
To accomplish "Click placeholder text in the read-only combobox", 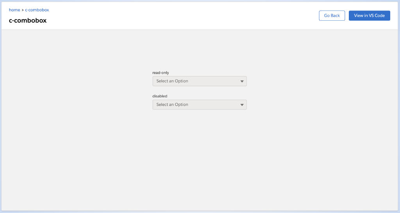I will (x=172, y=81).
